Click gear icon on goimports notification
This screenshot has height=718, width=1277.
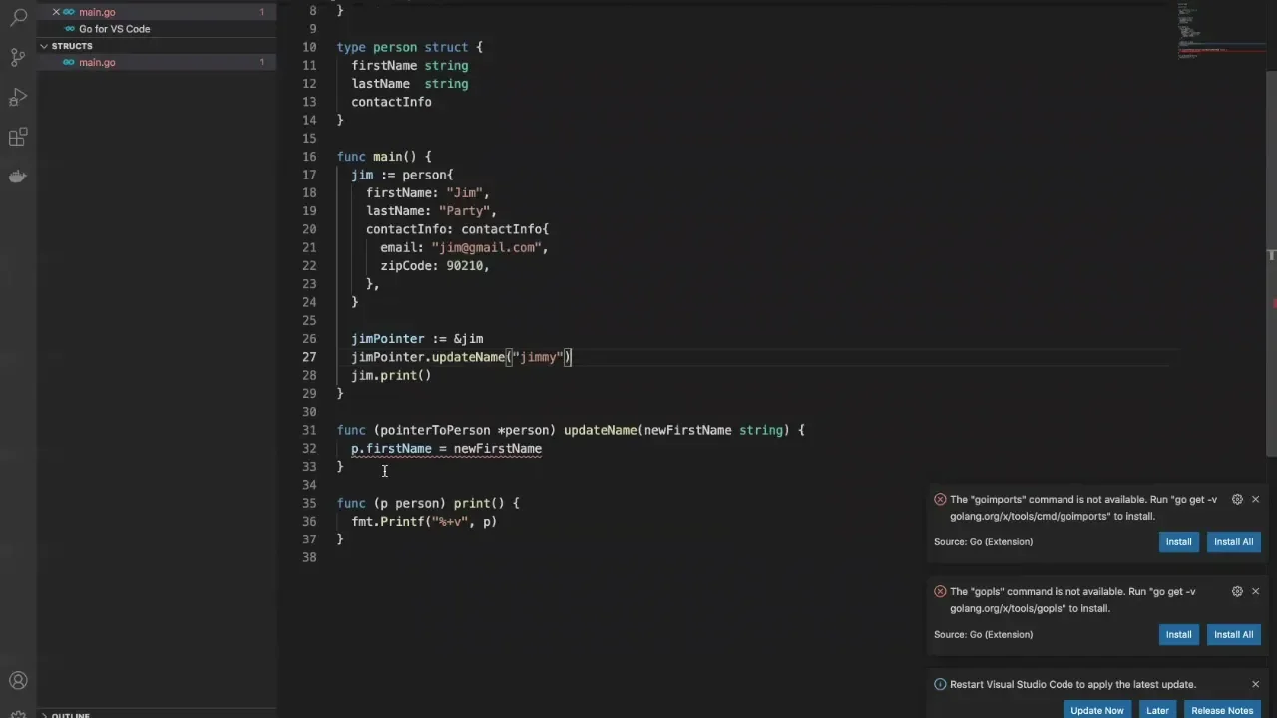pos(1237,499)
